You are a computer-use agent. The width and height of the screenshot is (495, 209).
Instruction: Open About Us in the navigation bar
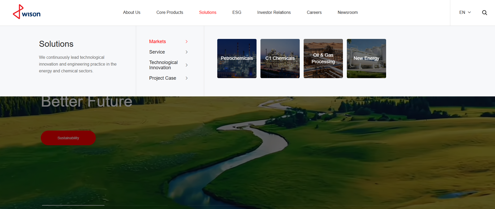tap(132, 12)
